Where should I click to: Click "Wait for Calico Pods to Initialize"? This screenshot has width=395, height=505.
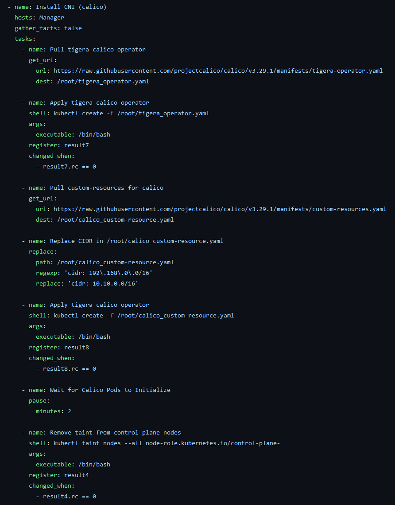click(110, 390)
